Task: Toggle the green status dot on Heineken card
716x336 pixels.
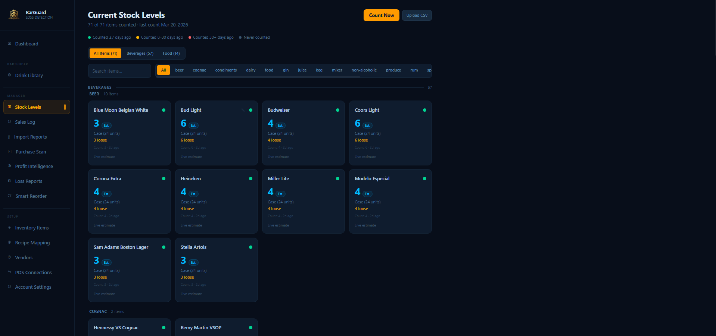Action: (x=250, y=178)
